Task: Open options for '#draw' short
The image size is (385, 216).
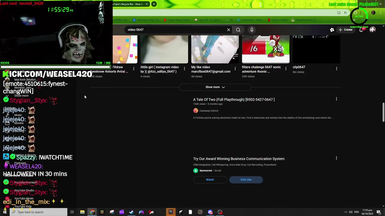Action: [134, 69]
